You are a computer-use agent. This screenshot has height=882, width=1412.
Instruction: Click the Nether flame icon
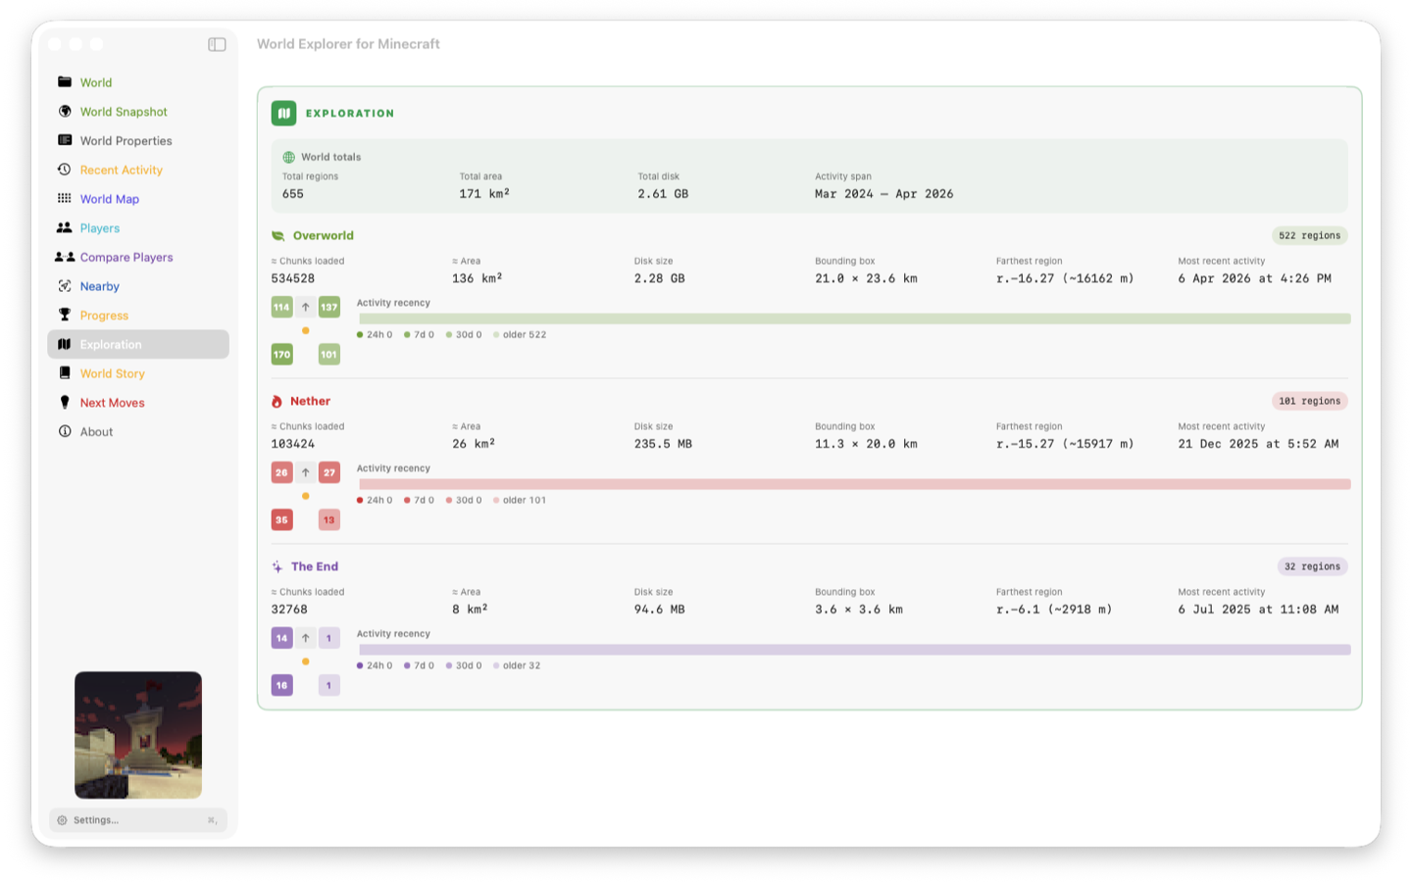click(277, 402)
